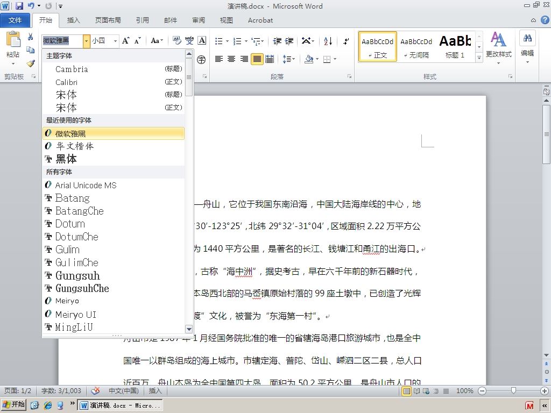Image resolution: width=551 pixels, height=413 pixels.
Task: Click the Cut scissors icon
Action: (x=31, y=37)
